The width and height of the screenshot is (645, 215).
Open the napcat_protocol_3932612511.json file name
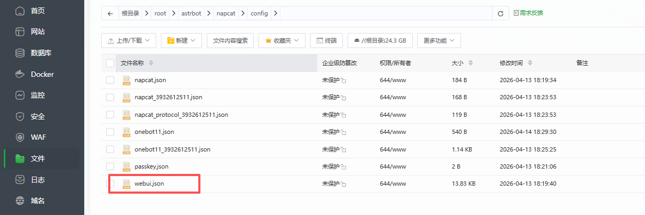pyautogui.click(x=181, y=114)
